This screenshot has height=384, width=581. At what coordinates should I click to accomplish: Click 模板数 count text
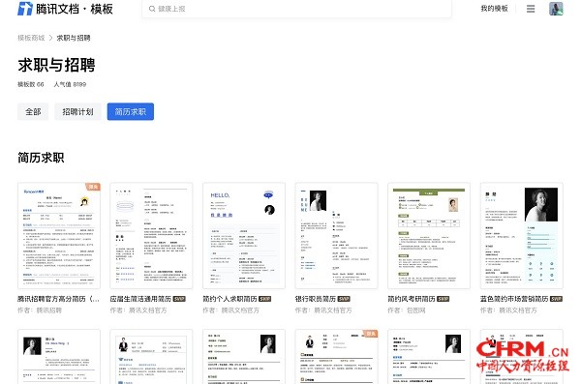[x=31, y=84]
